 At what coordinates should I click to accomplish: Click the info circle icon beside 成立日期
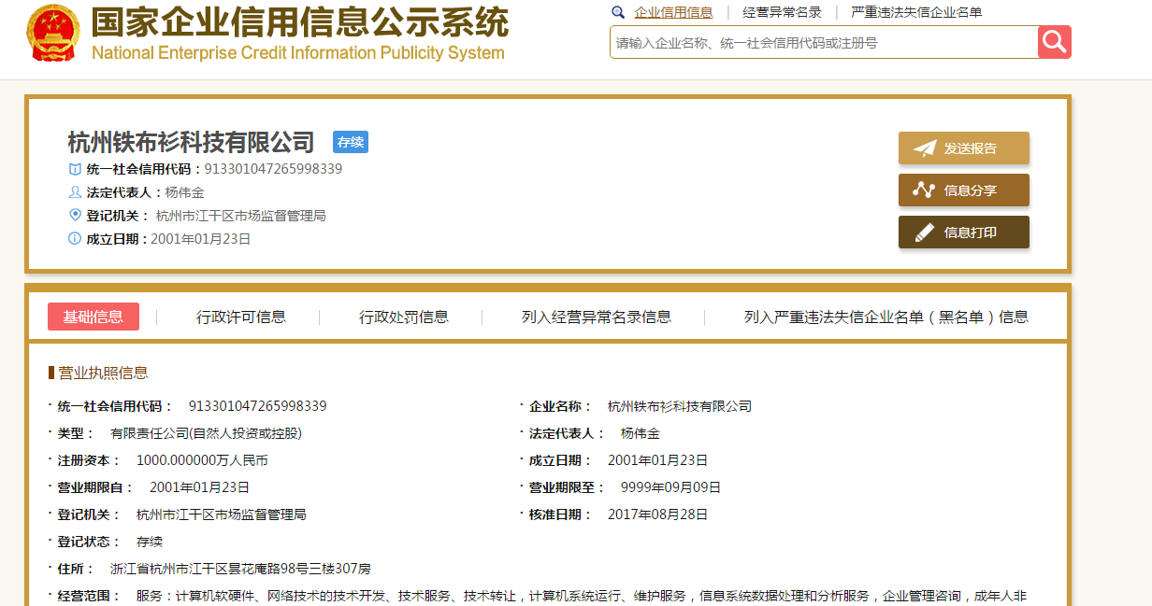click(x=75, y=239)
